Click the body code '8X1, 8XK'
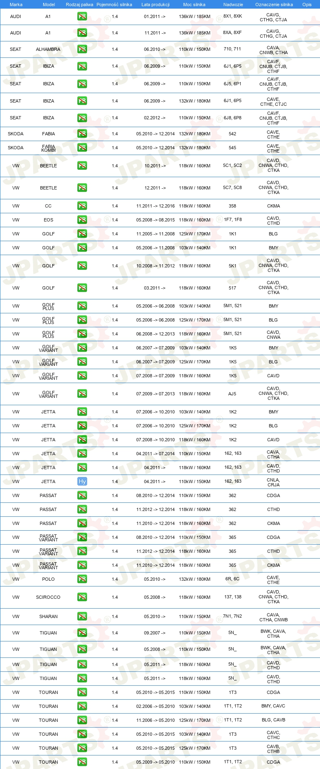320x769 pixels. pos(232,16)
